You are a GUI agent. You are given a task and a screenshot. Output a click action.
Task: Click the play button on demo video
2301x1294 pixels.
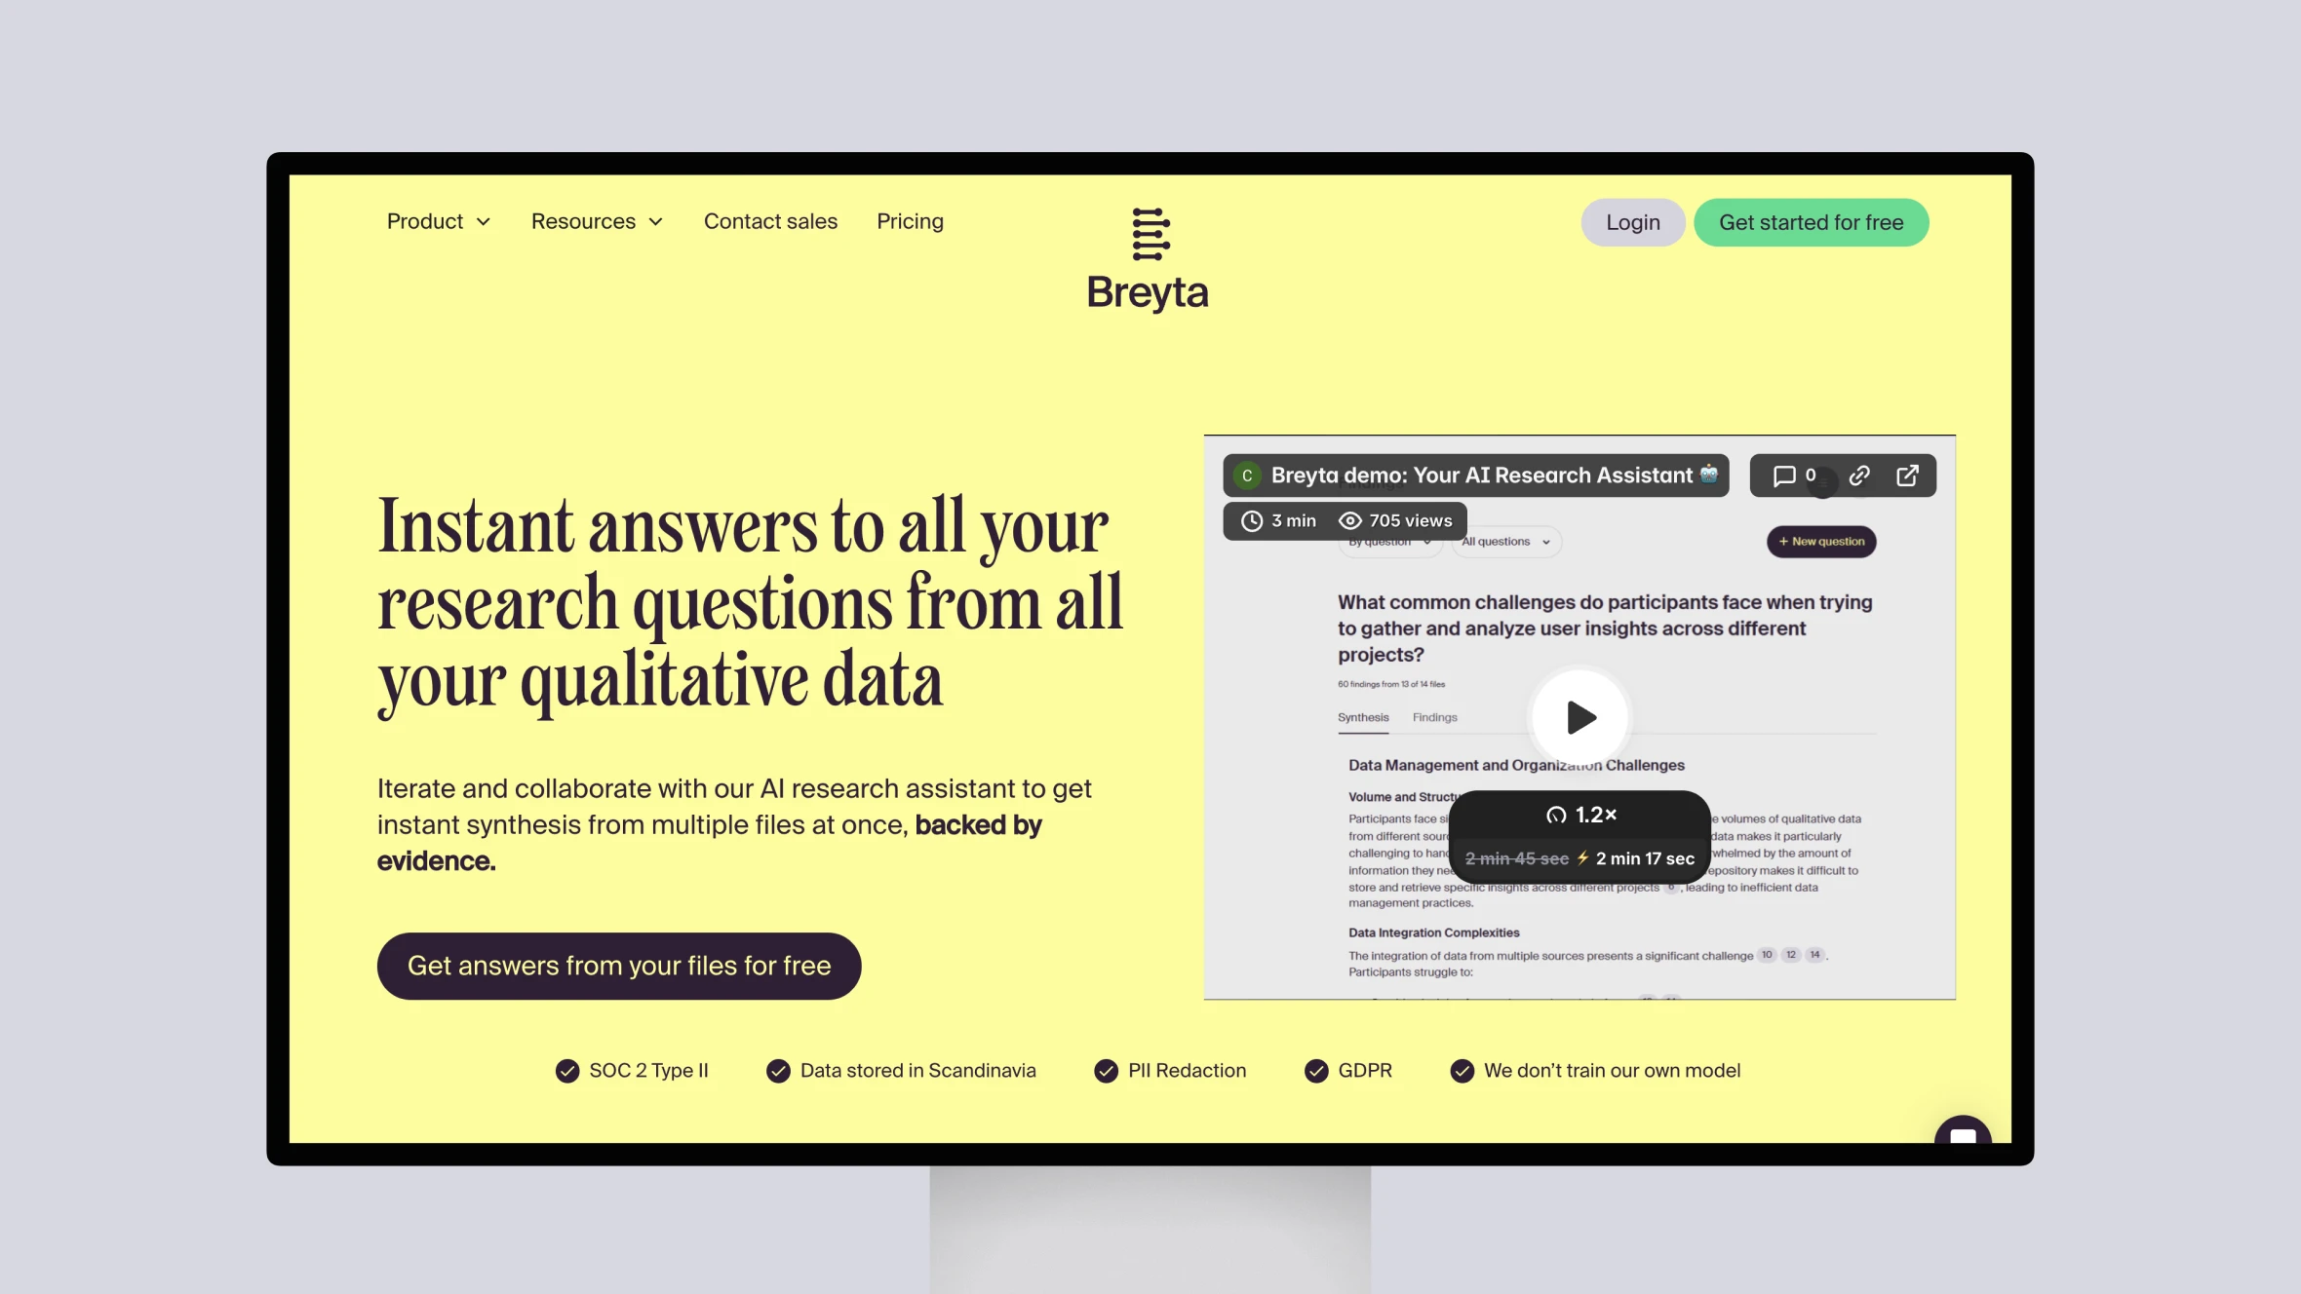click(x=1580, y=717)
